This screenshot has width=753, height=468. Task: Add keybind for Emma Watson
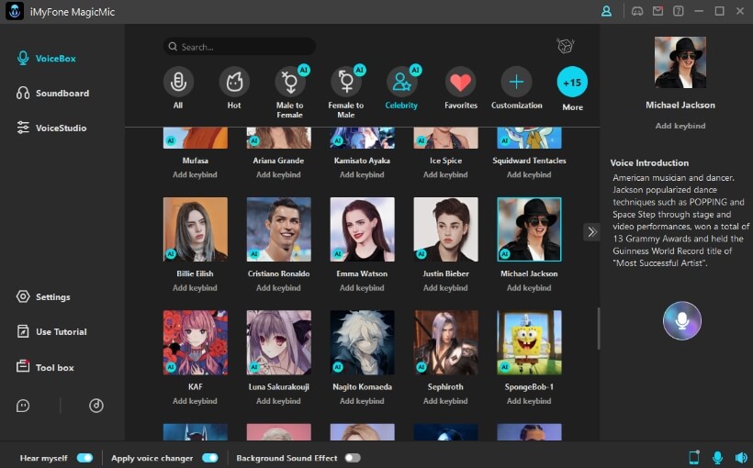tap(362, 288)
